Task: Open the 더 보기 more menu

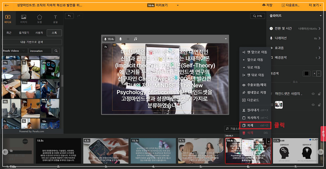Action: point(315,5)
